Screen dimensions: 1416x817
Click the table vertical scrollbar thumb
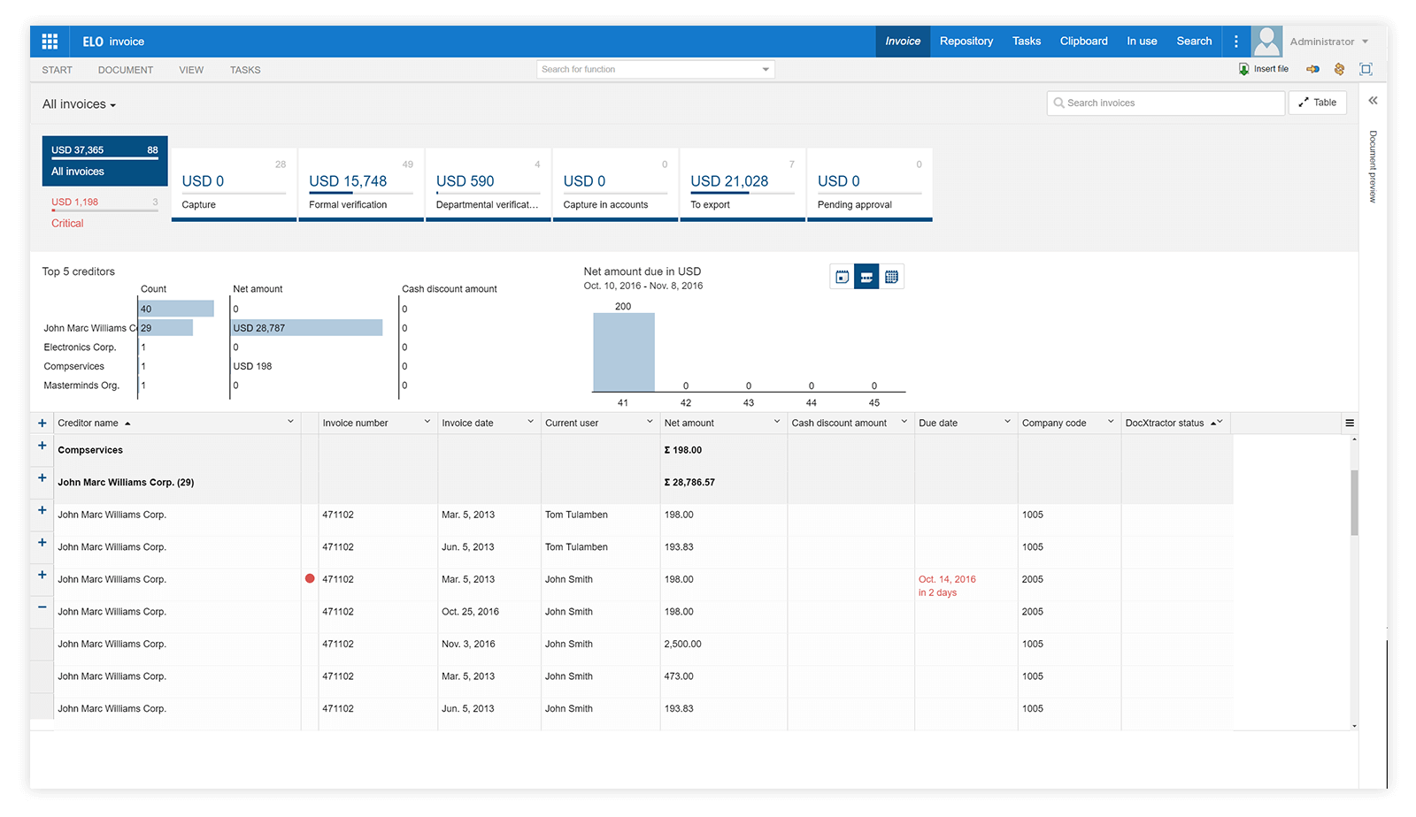coord(1354,502)
